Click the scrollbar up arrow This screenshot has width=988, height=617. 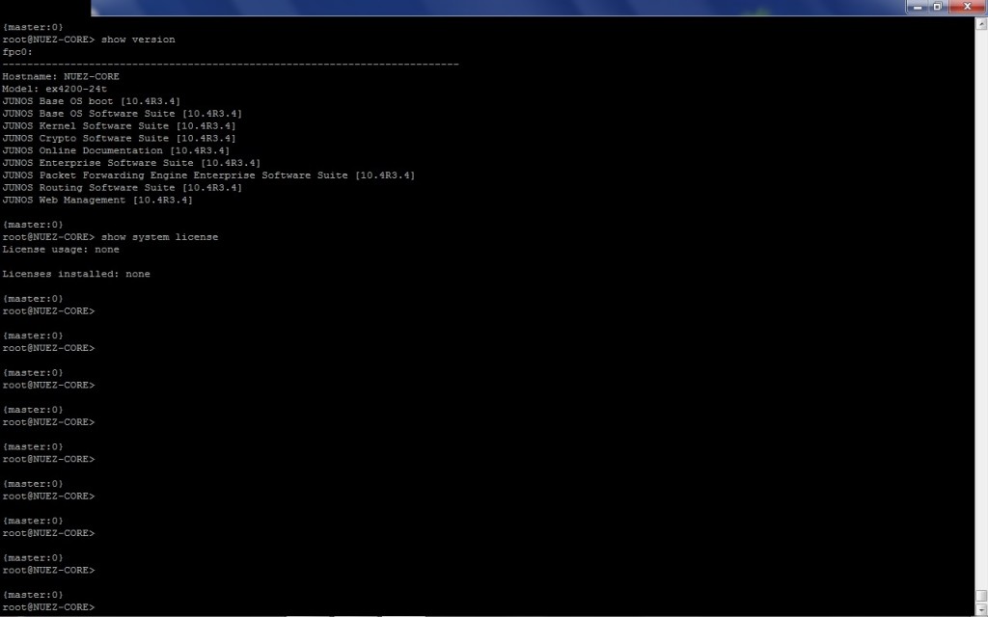(x=981, y=24)
